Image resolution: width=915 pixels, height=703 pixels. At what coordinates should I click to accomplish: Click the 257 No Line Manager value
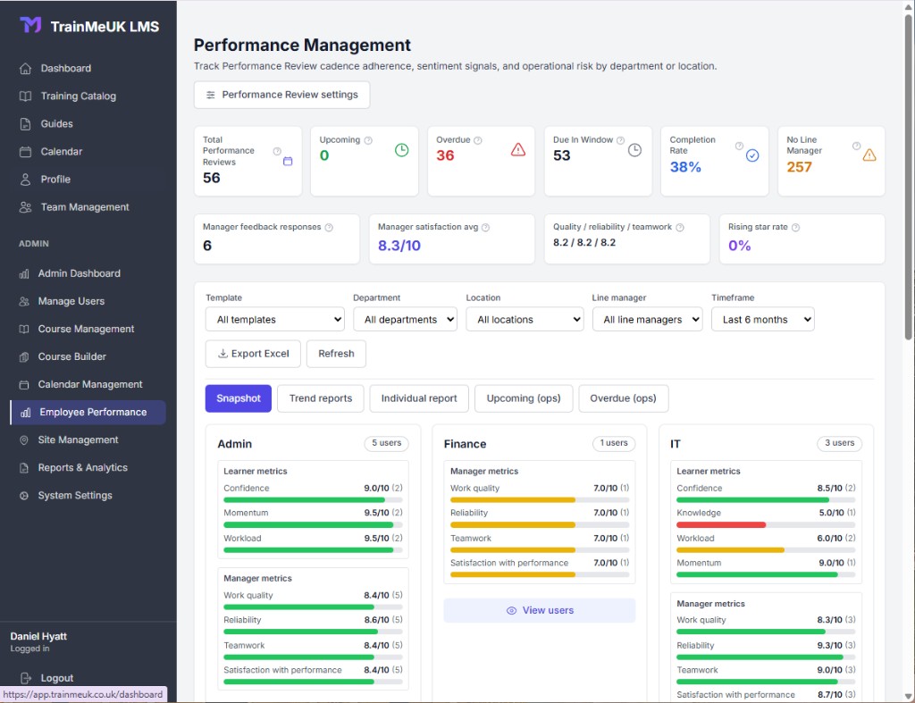pyautogui.click(x=799, y=167)
